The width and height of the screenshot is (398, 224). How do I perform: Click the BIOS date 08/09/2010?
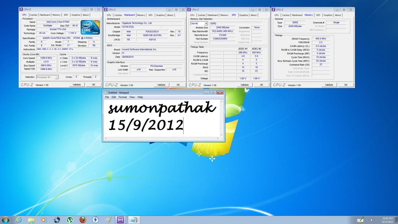(152, 57)
